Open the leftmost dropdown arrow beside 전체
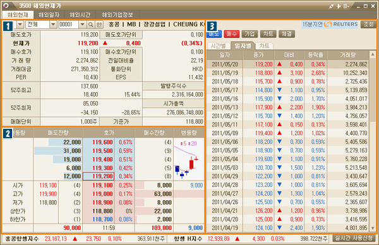The width and height of the screenshot is (379, 245). coord(20,25)
